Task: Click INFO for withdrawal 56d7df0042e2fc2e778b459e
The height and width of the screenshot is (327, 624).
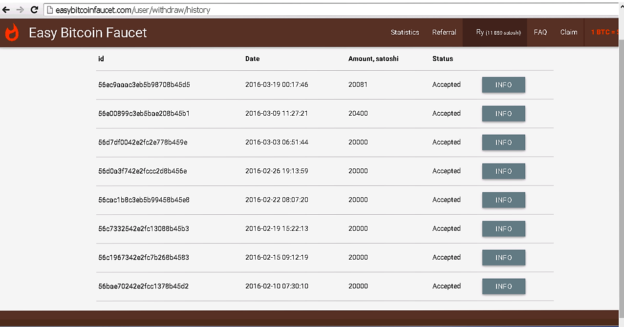Action: coord(504,143)
